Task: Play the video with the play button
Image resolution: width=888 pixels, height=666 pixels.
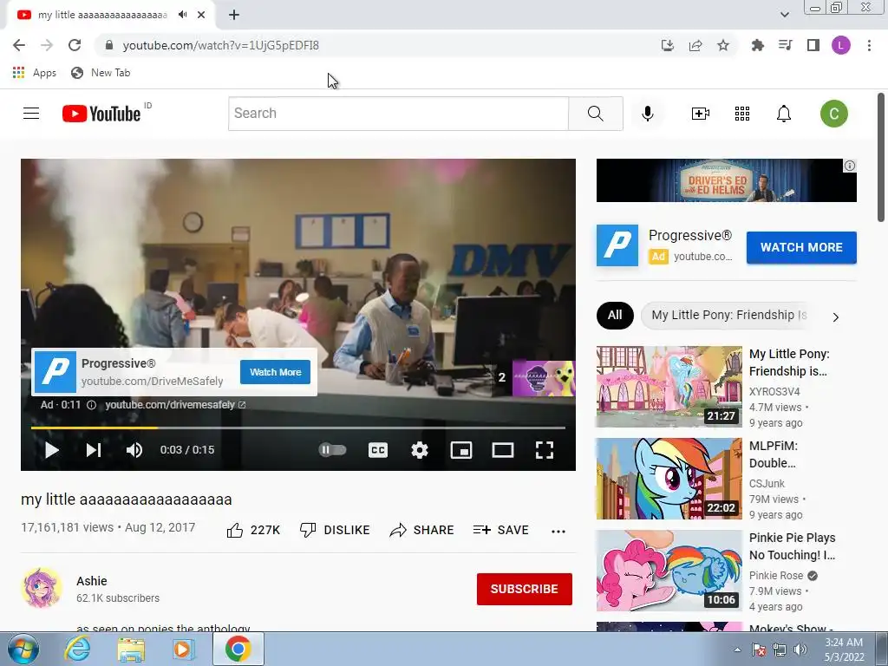Action: click(51, 450)
